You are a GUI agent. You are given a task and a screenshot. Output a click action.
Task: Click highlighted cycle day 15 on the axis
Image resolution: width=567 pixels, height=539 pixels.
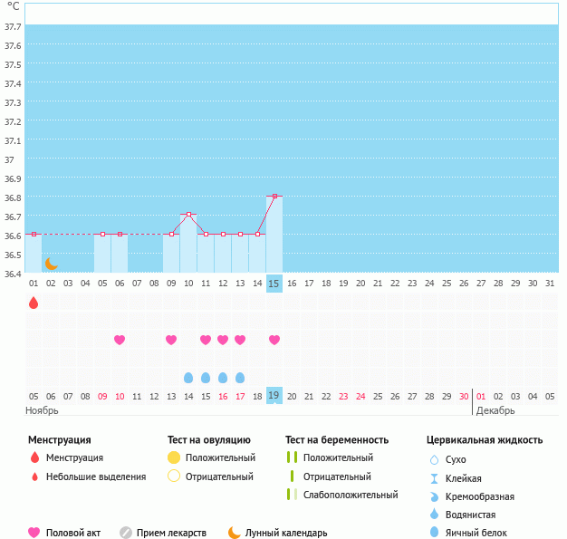pyautogui.click(x=274, y=284)
